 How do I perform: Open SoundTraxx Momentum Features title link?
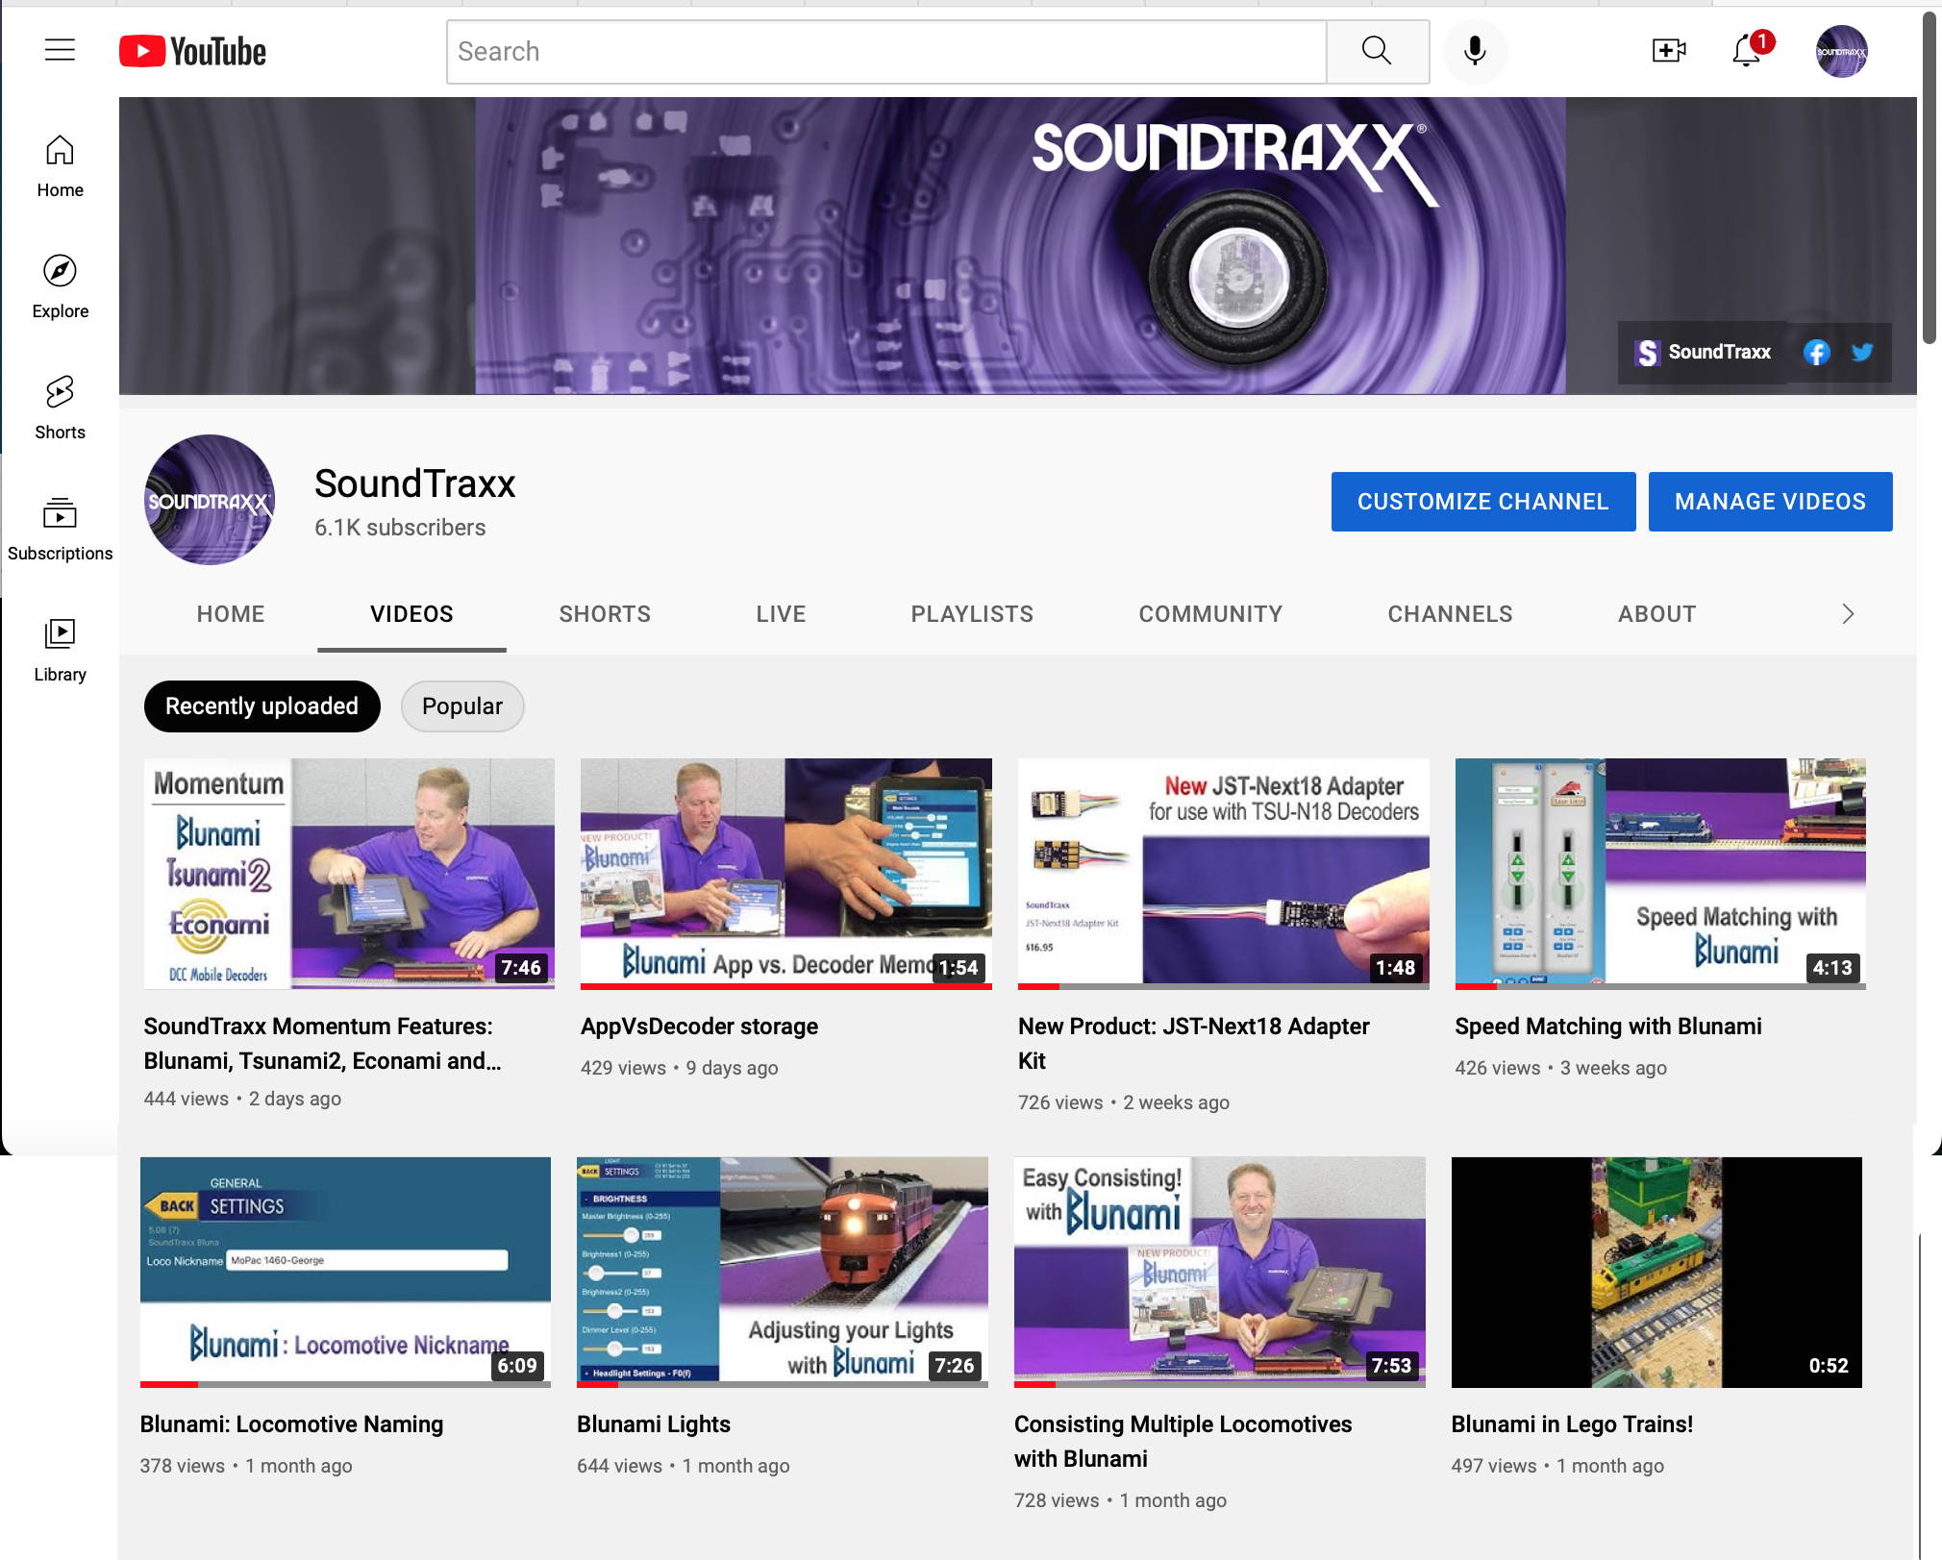coord(323,1044)
